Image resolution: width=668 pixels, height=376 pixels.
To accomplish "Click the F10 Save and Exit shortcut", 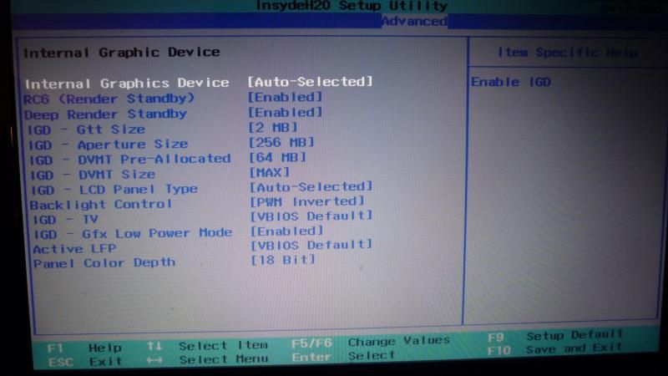I will click(x=554, y=349).
